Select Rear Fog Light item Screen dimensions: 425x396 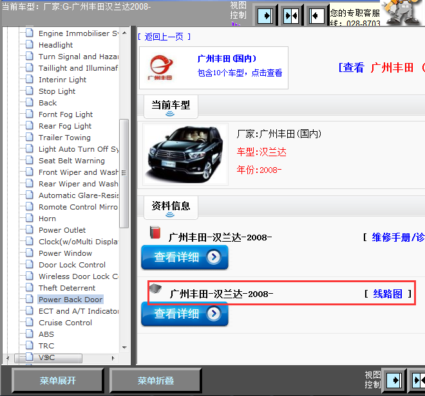65,126
